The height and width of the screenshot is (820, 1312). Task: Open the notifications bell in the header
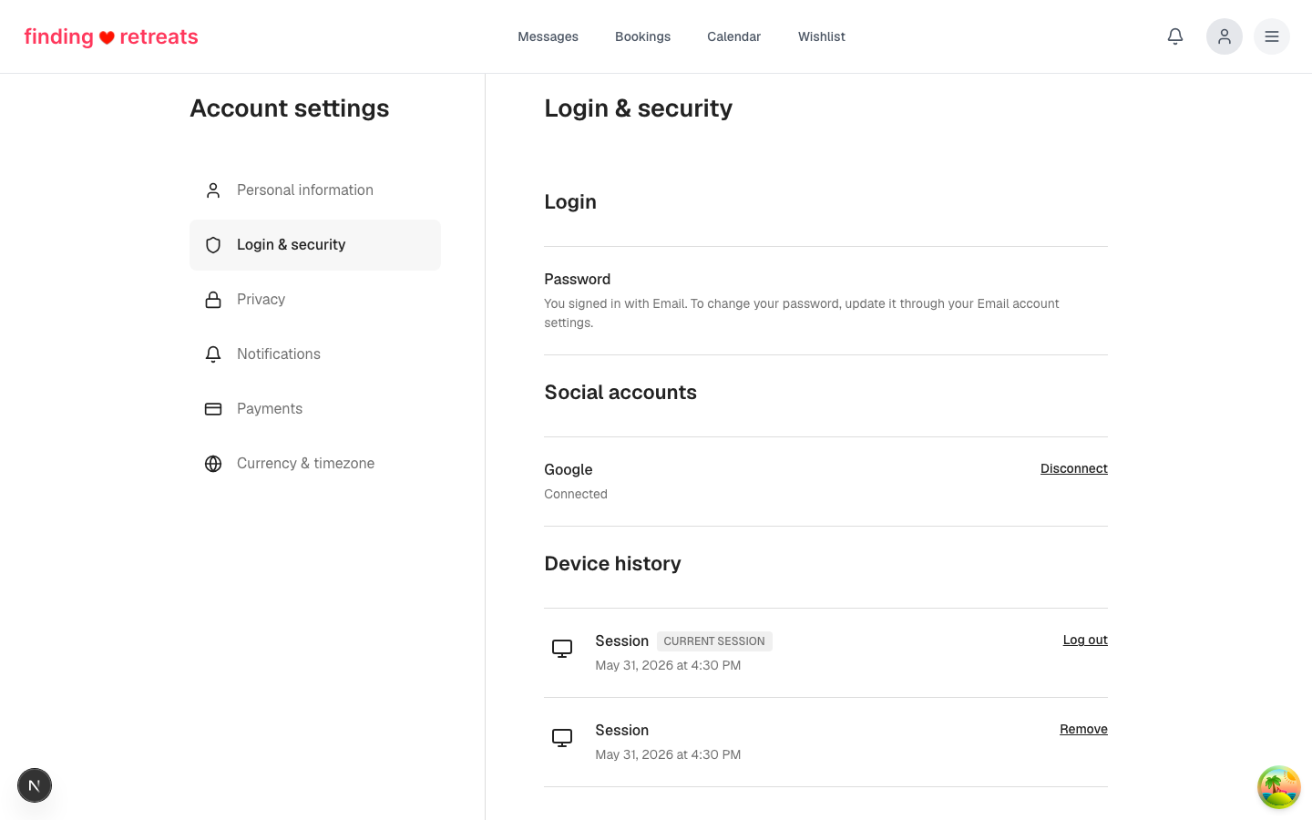[1175, 36]
